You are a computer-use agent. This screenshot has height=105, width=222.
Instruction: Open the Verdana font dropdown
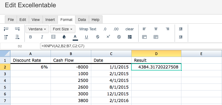coord(37,29)
